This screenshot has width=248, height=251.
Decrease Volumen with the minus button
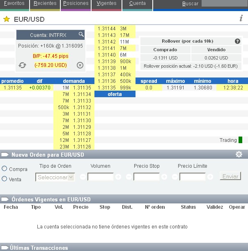83,177
